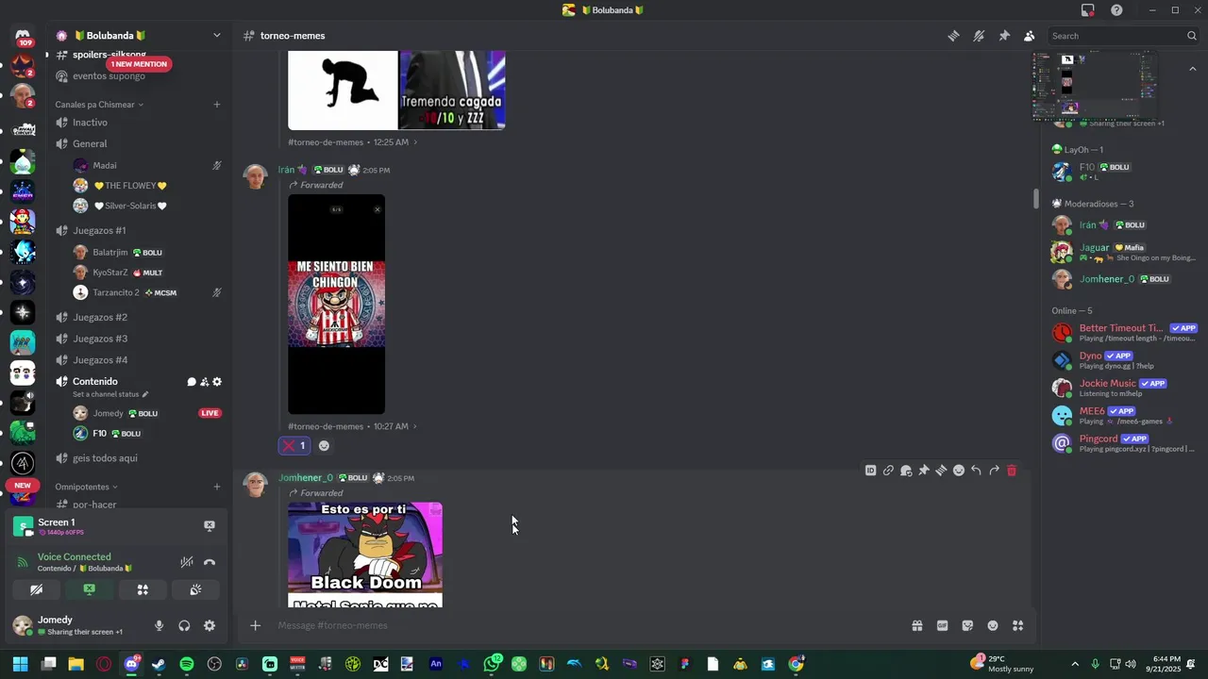Open pinned messages in channel header
Screen dimensions: 1208x679
pyautogui.click(x=1004, y=36)
